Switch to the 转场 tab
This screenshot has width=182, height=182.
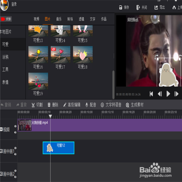click(x=70, y=19)
